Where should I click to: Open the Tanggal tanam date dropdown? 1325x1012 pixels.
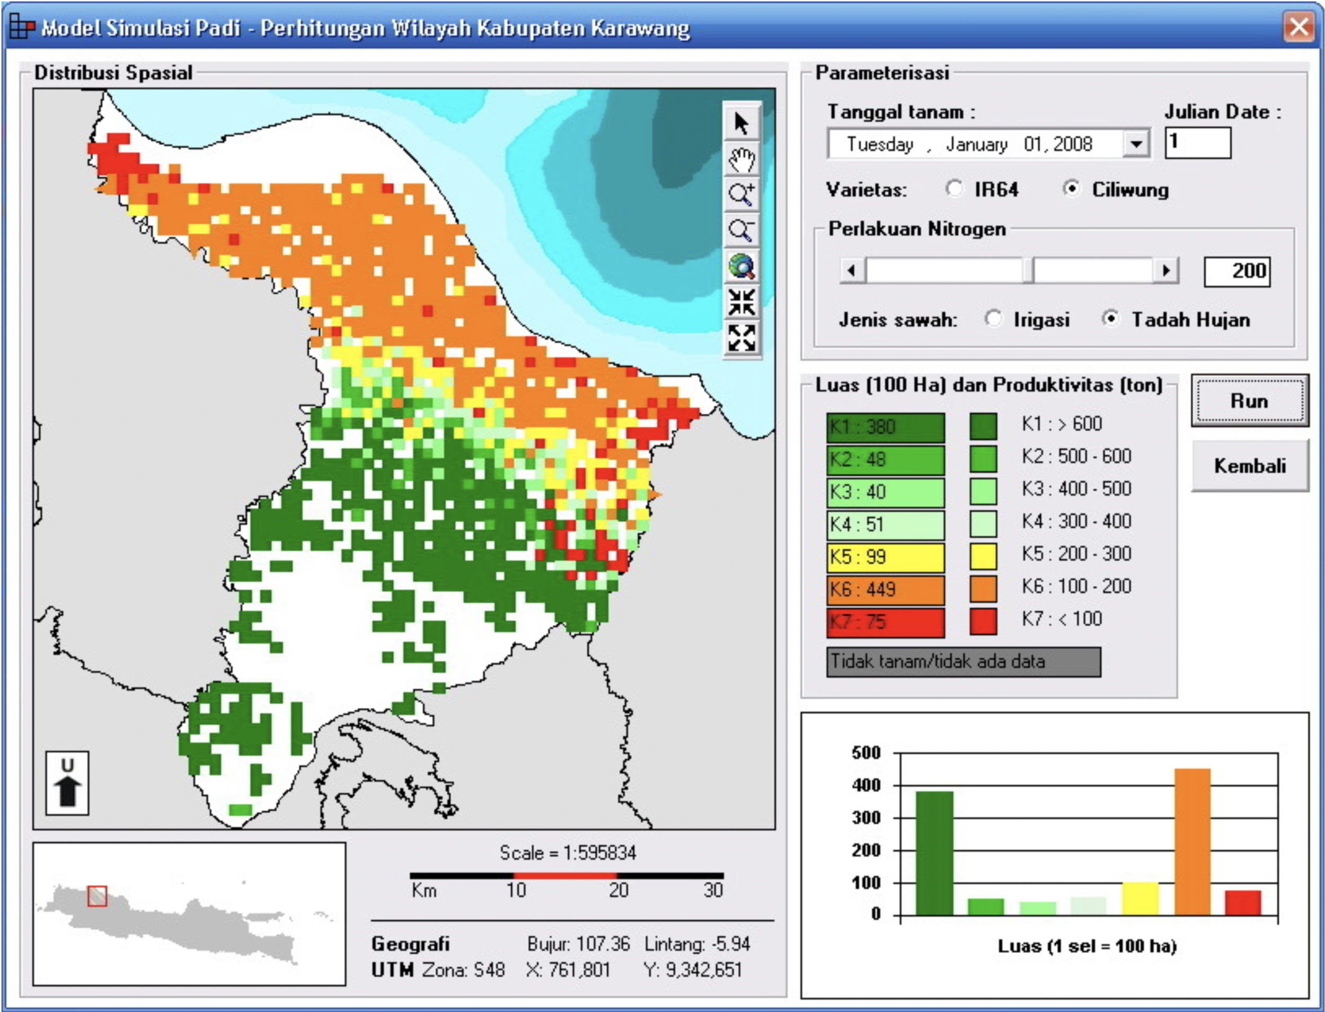tap(1136, 144)
